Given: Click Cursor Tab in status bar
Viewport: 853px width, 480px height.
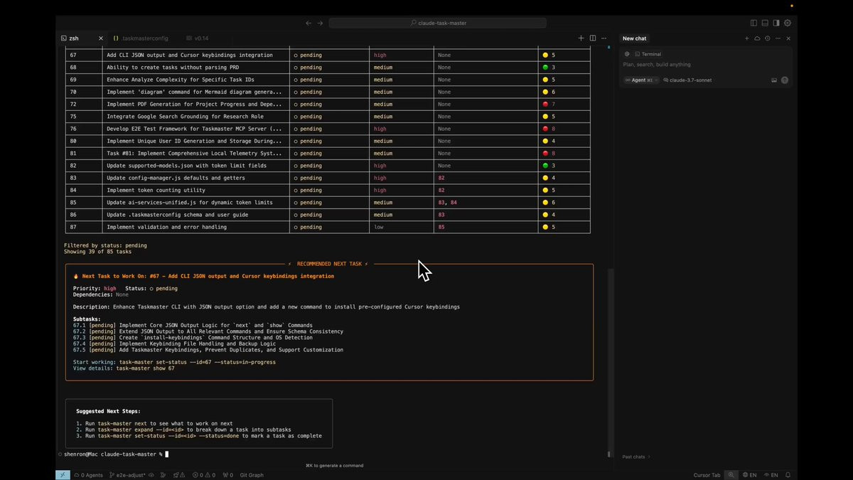Looking at the screenshot, I should 707,475.
